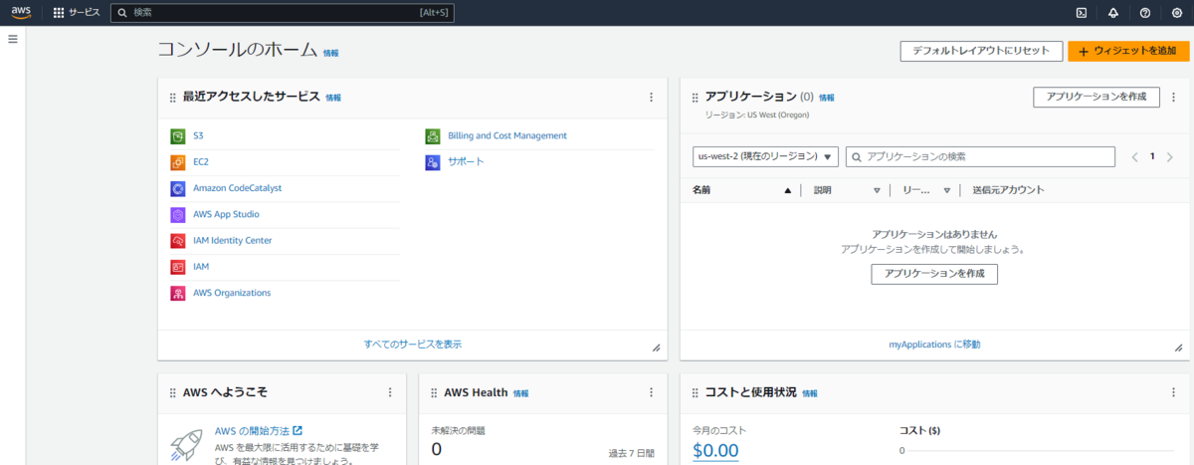This screenshot has width=1194, height=465.
Task: Click the rocket icon in AWS へようこそ
Action: click(x=188, y=445)
